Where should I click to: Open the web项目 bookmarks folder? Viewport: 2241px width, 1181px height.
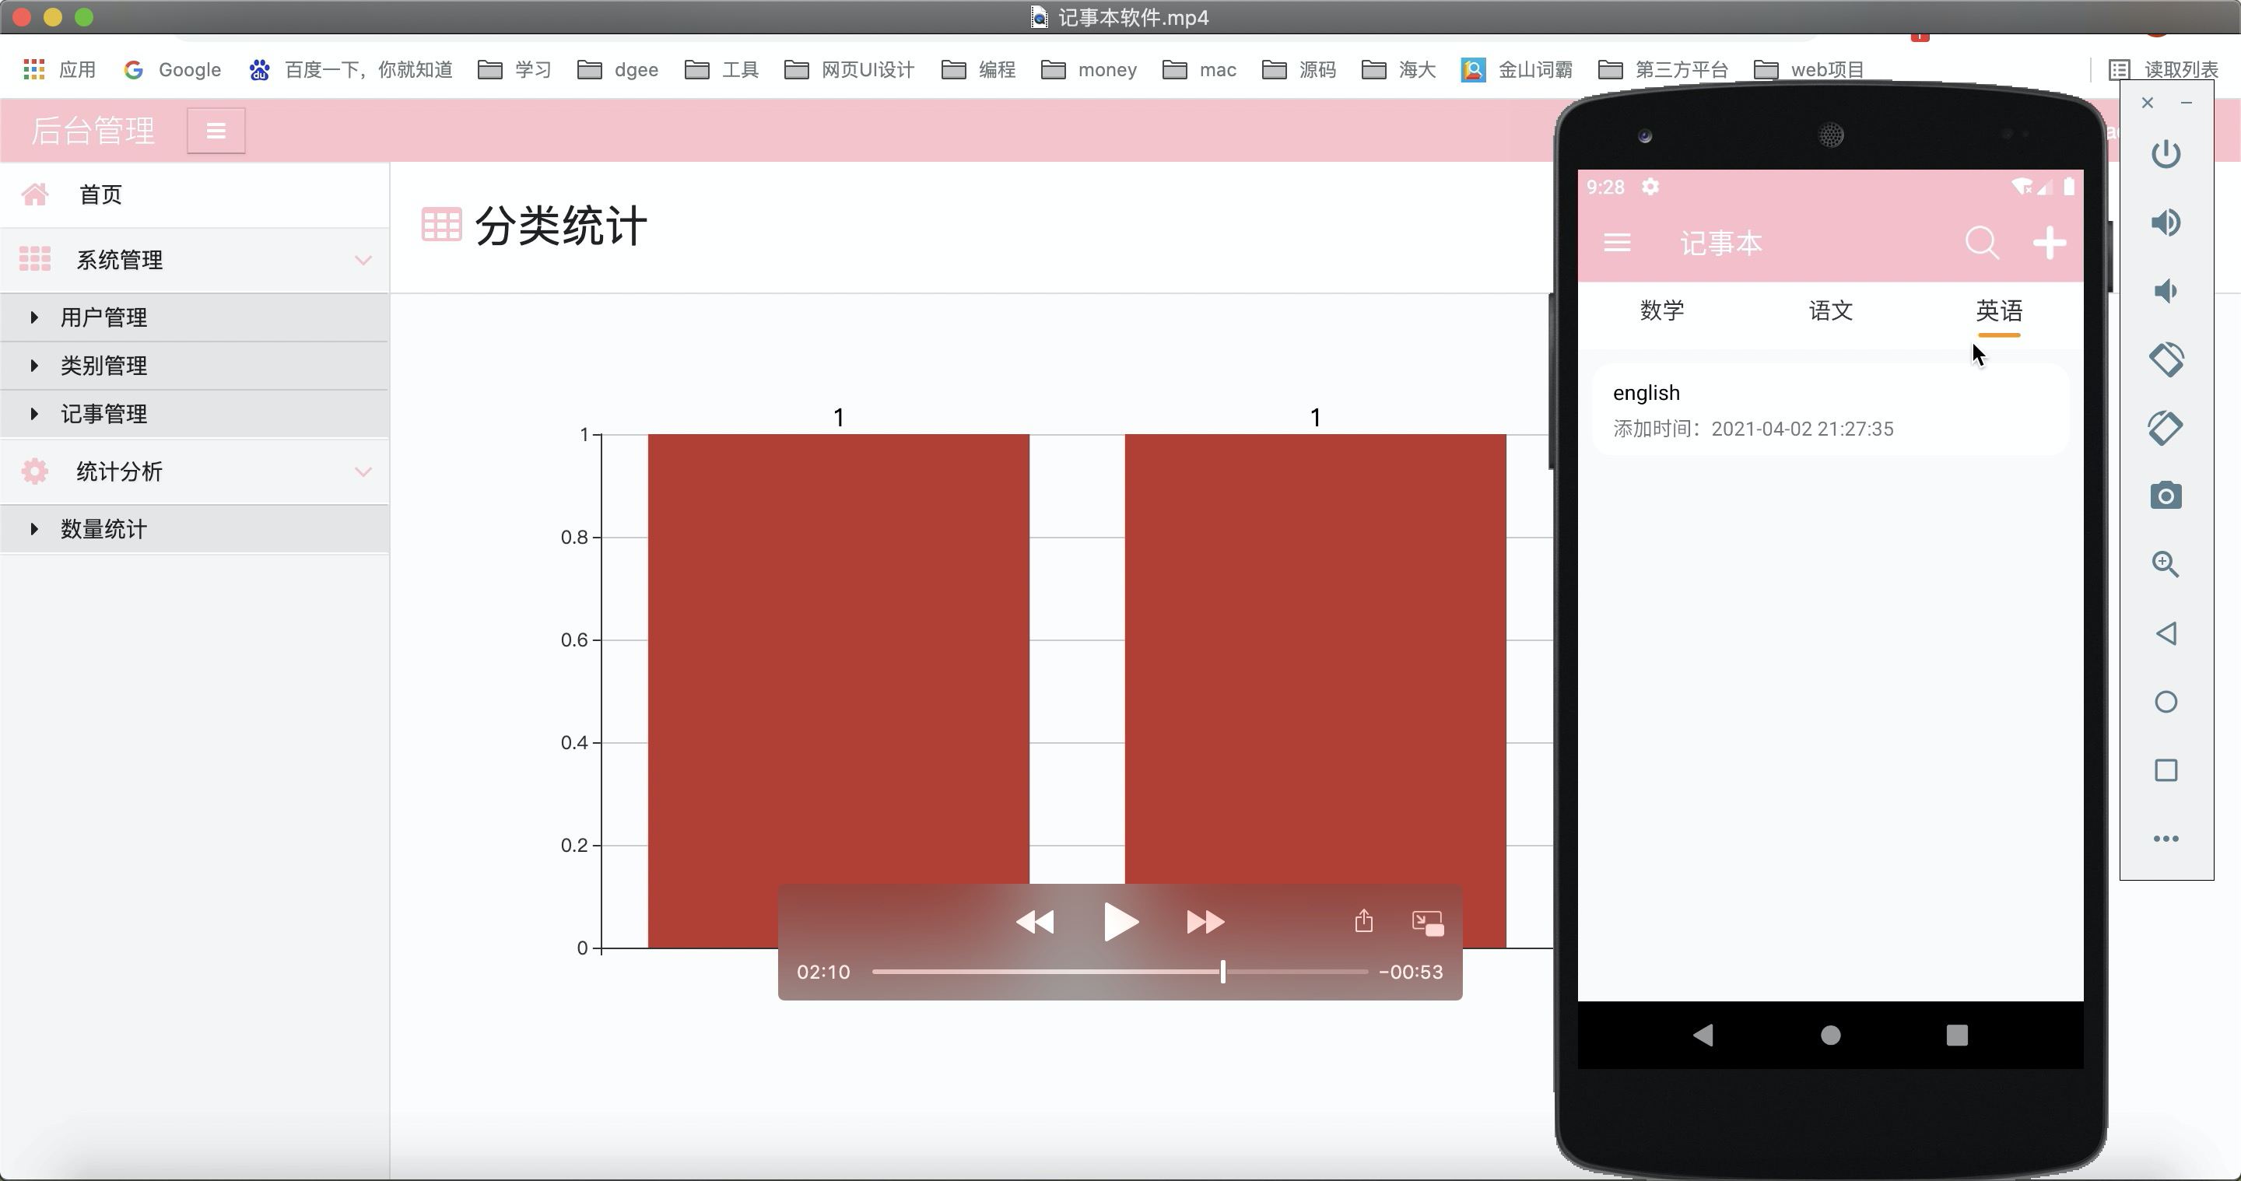pos(1809,69)
